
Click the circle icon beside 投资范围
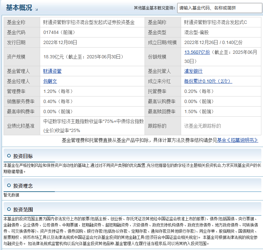click(x=9, y=209)
